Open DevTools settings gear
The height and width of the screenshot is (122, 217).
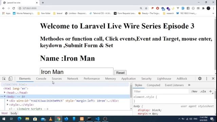click(200, 79)
